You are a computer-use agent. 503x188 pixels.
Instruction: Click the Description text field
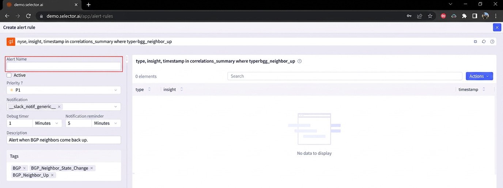(64, 140)
